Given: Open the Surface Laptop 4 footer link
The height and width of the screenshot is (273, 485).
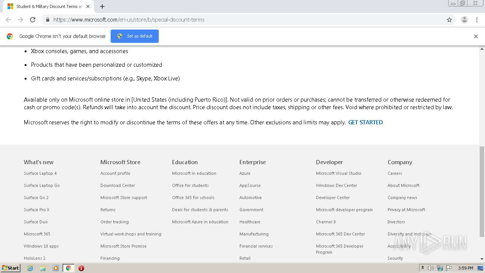Looking at the screenshot, I should [x=40, y=173].
